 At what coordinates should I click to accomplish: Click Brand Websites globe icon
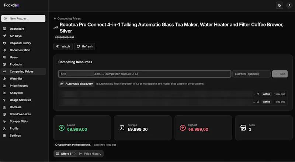4,114
